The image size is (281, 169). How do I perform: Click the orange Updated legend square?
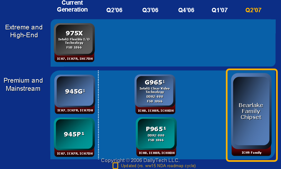(115, 166)
